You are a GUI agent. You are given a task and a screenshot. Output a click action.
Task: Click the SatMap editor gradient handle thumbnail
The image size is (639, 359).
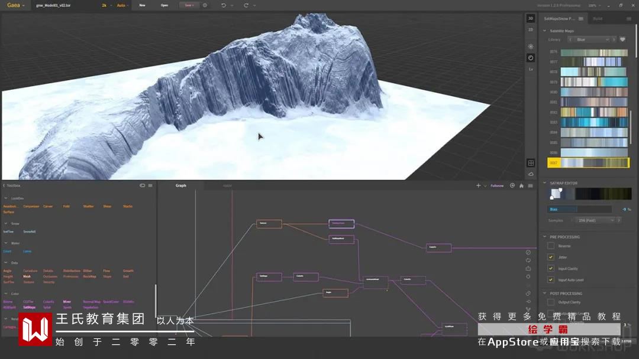(556, 194)
